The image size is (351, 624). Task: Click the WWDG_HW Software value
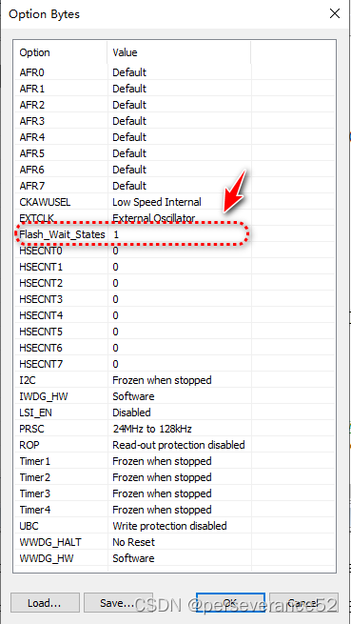pyautogui.click(x=133, y=558)
